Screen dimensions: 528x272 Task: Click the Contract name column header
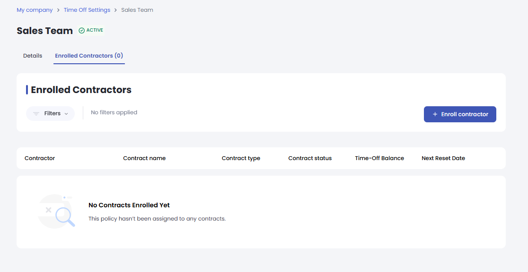coord(144,158)
